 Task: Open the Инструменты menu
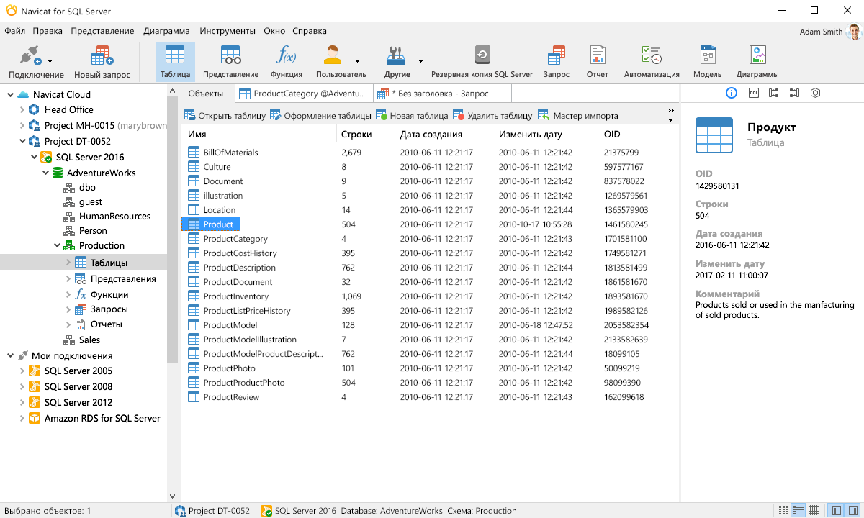[x=228, y=31]
